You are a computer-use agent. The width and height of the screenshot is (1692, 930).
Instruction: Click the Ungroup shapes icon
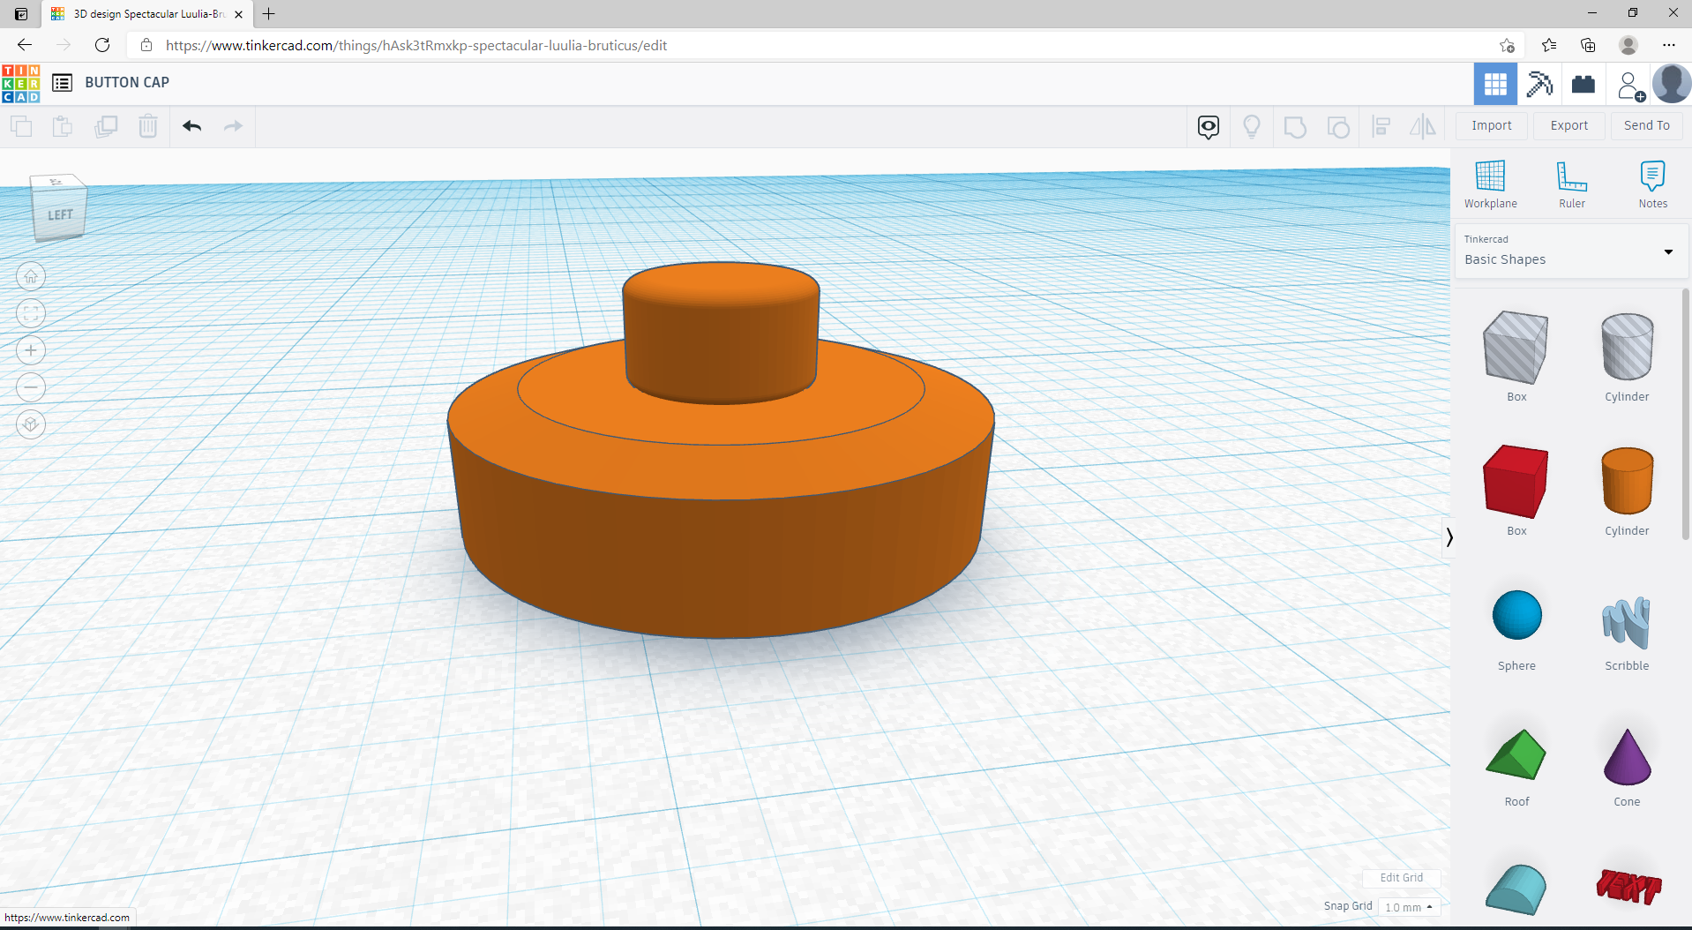(x=1338, y=127)
